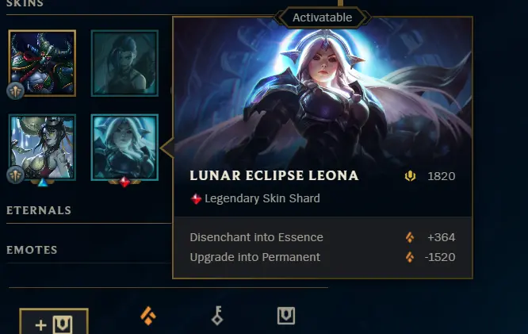Viewport: 528px width, 334px height.
Task: Select the dimmed second skin shard thumbnail
Action: coord(124,63)
